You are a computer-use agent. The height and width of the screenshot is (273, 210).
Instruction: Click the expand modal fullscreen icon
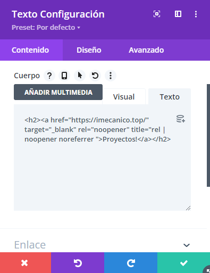pos(157,14)
